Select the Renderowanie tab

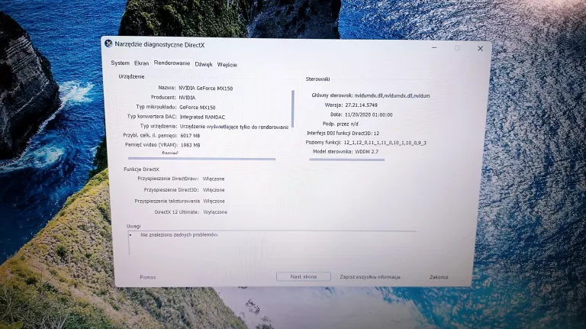172,63
